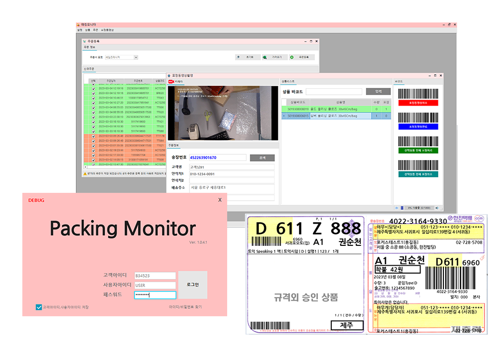Screen dimensions: 496x347
Task: Uncheck order row 2023-03-04 10:27:20
Action: pyautogui.click(x=93, y=103)
